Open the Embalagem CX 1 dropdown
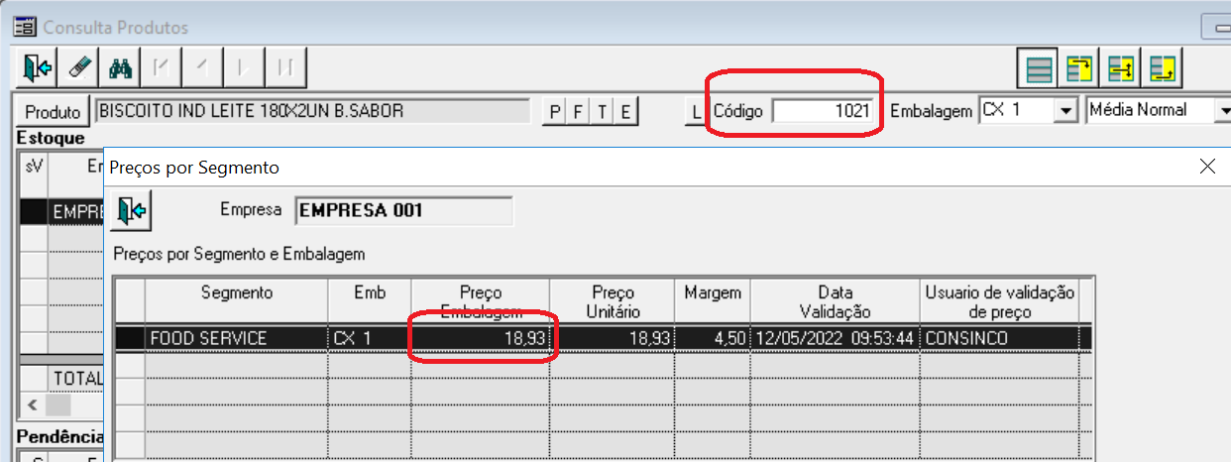Viewport: 1231px width, 462px height. click(1066, 110)
